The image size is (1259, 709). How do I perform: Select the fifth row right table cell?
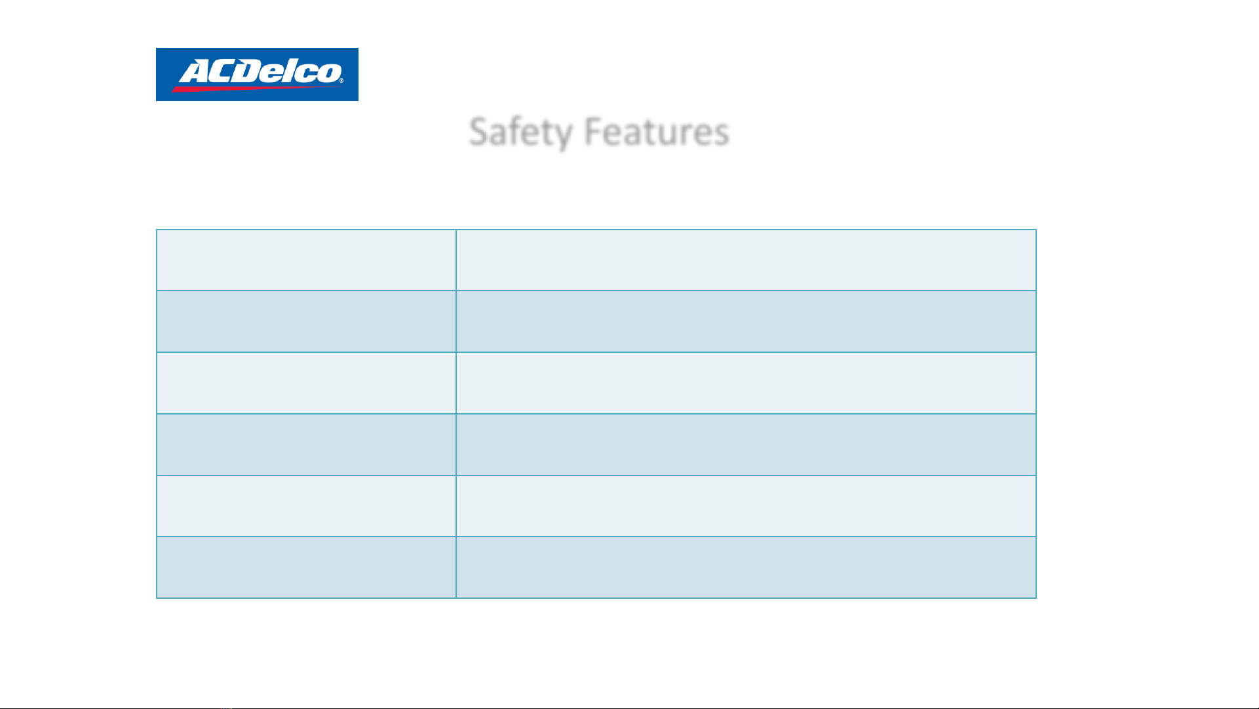pyautogui.click(x=746, y=506)
